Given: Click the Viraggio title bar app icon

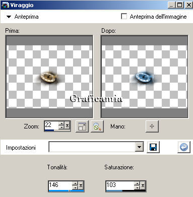Looking at the screenshot, I should tap(5, 5).
